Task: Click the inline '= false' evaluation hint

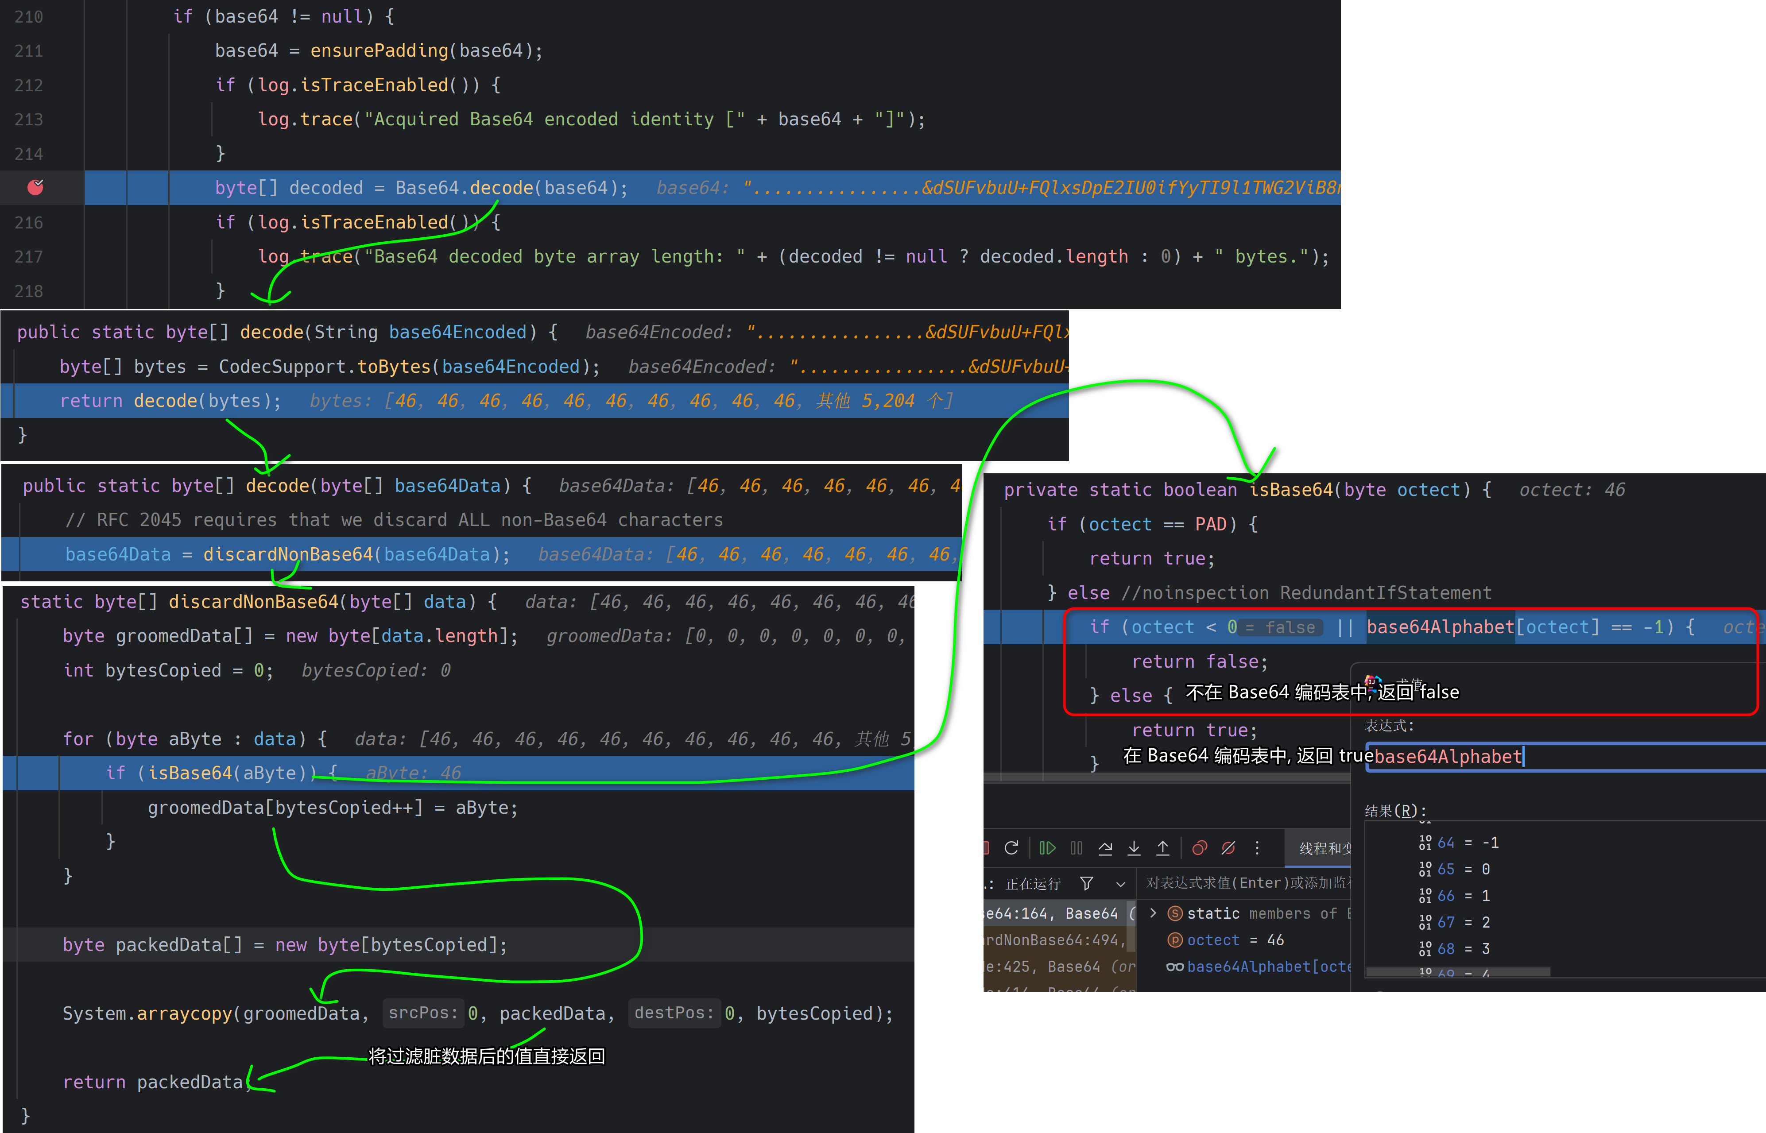Action: click(x=1280, y=627)
